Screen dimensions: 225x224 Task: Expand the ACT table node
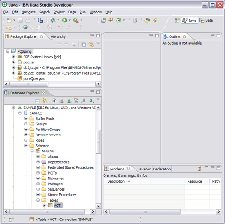pyautogui.click(x=44, y=206)
